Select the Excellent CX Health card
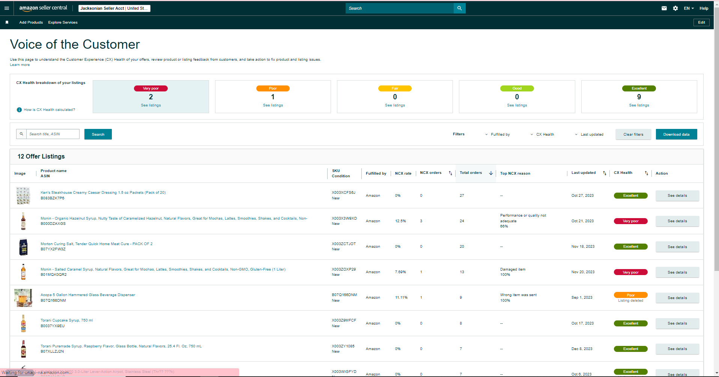The height and width of the screenshot is (377, 719). pyautogui.click(x=639, y=97)
